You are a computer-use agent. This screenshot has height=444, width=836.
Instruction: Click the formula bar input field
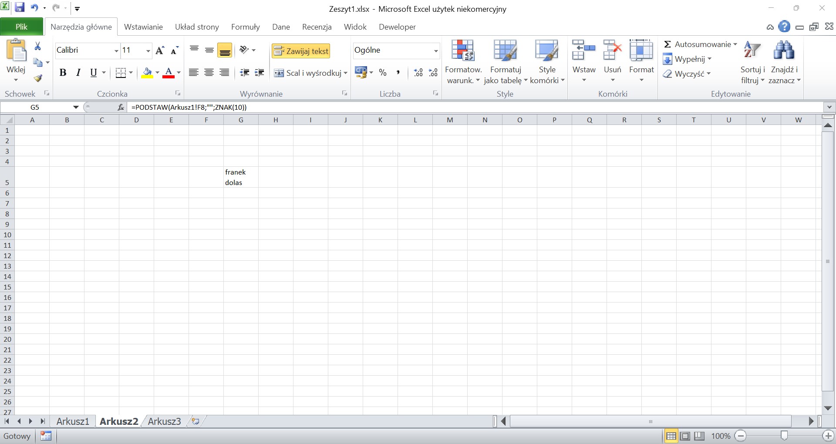475,107
